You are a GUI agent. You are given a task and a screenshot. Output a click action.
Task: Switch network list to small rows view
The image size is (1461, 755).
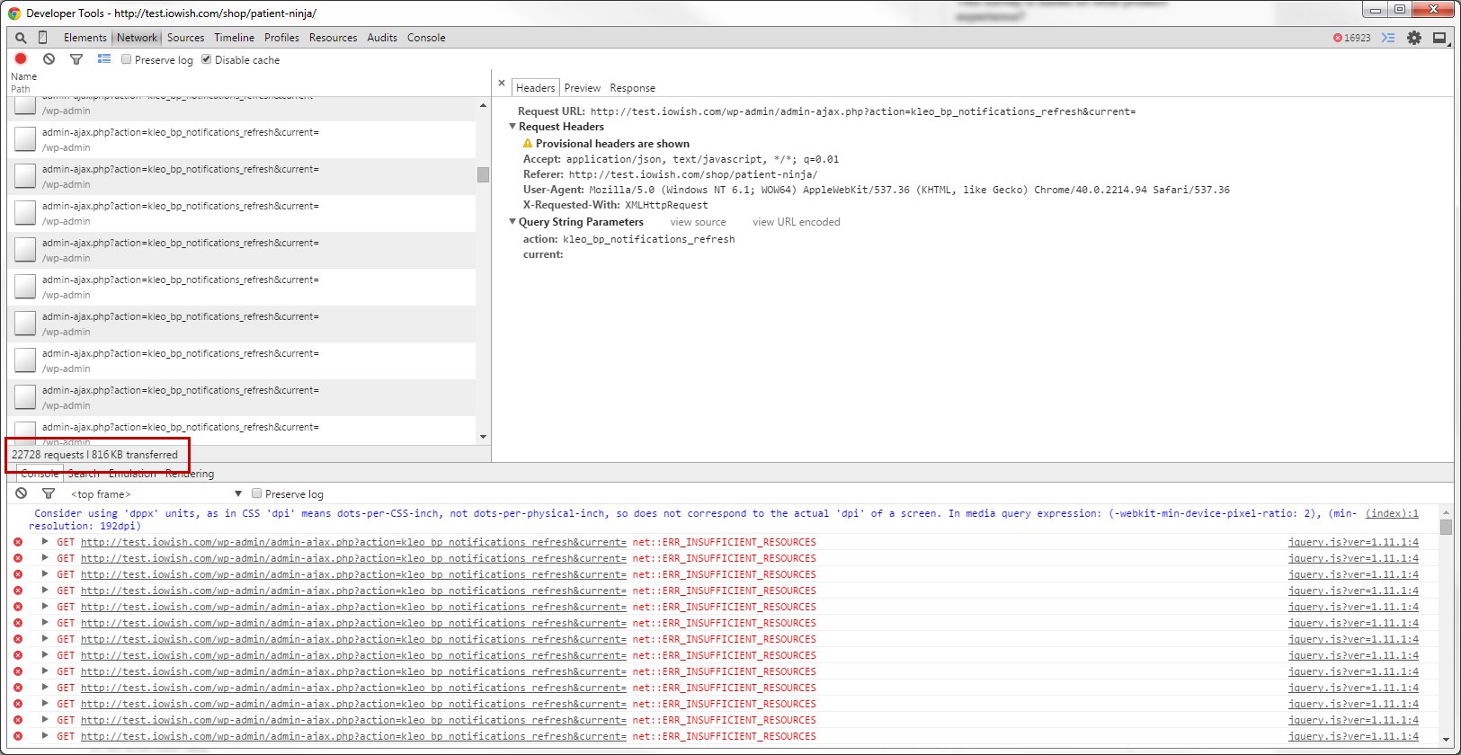point(104,59)
